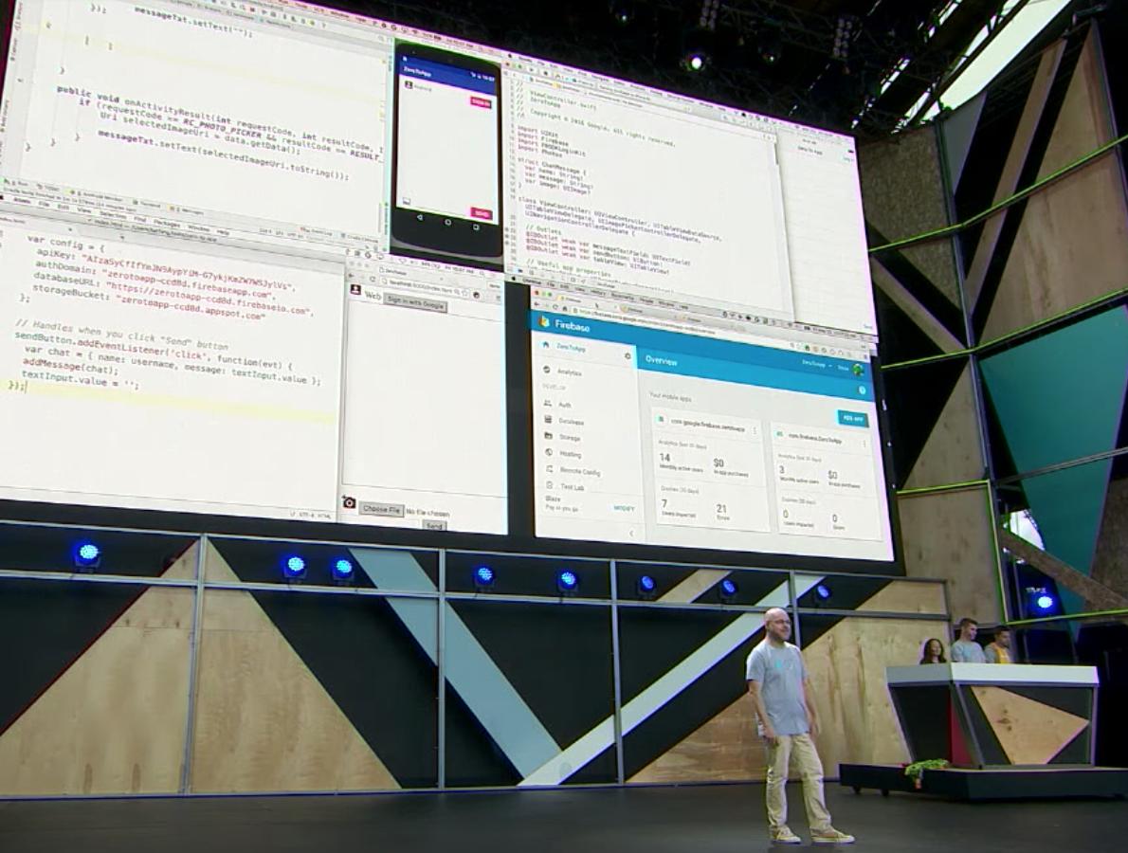Open the ZeroToApp home icon in Firebase sidebar
This screenshot has height=853, width=1128.
pos(546,345)
